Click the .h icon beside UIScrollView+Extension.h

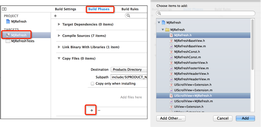click(x=171, y=85)
